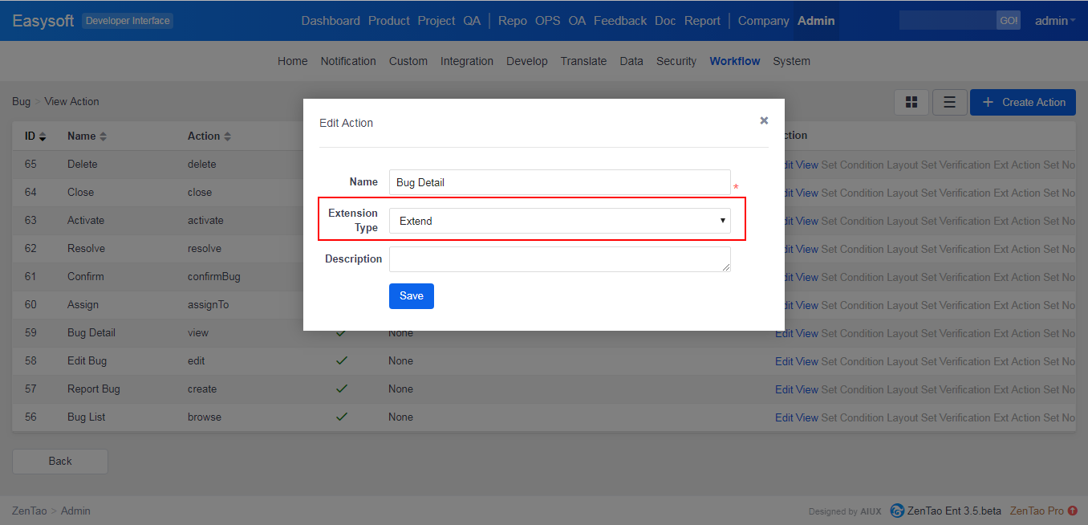Image resolution: width=1088 pixels, height=525 pixels.
Task: Click the ZenTao Pro upgrade icon
Action: click(1073, 511)
